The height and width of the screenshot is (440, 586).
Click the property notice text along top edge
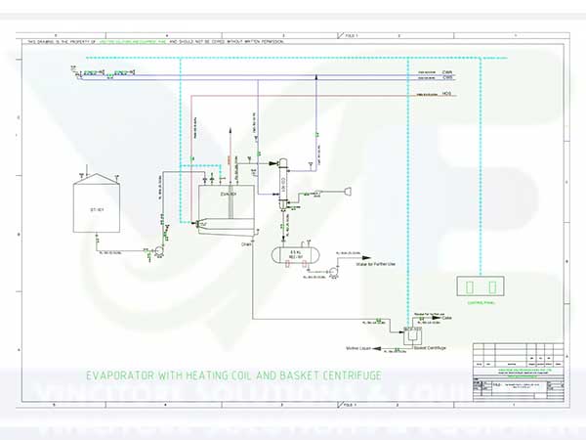click(155, 42)
